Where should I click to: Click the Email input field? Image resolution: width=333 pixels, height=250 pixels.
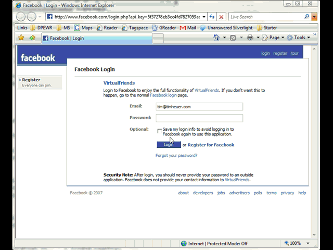(199, 106)
